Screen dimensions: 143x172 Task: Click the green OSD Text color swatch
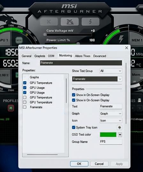tap(108, 135)
